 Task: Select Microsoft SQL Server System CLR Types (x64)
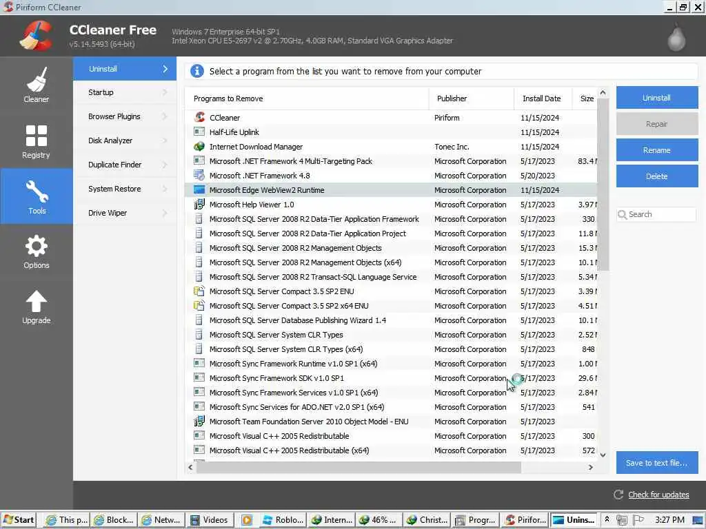pos(391,349)
